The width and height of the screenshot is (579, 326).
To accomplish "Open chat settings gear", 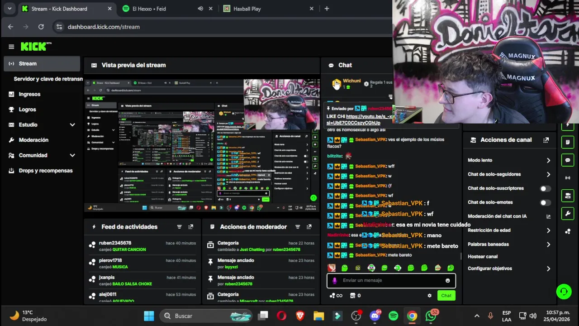I will coord(429,296).
